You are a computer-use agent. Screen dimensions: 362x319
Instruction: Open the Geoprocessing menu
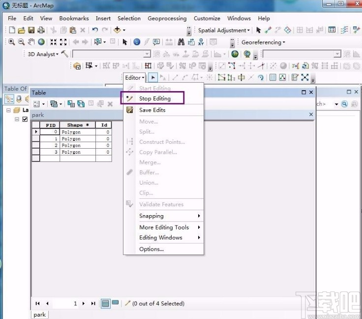coord(167,19)
